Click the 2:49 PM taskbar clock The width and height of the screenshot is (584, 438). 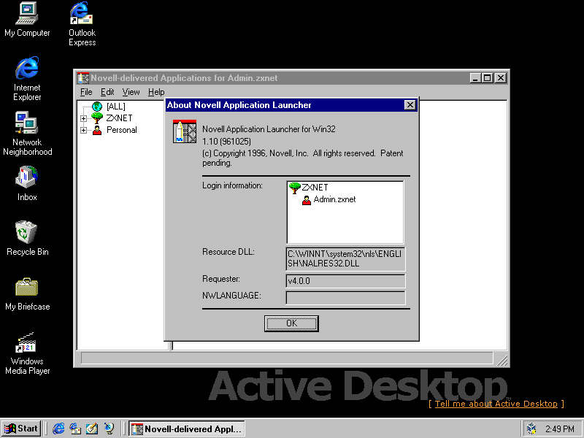coord(560,429)
